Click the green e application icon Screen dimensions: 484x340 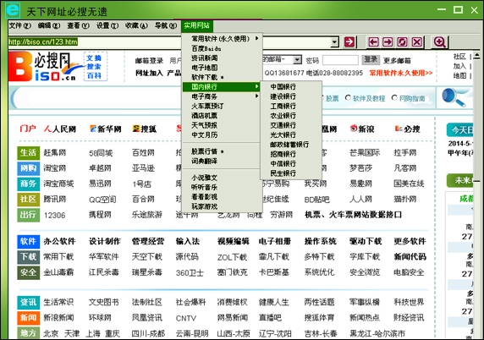pyautogui.click(x=13, y=10)
